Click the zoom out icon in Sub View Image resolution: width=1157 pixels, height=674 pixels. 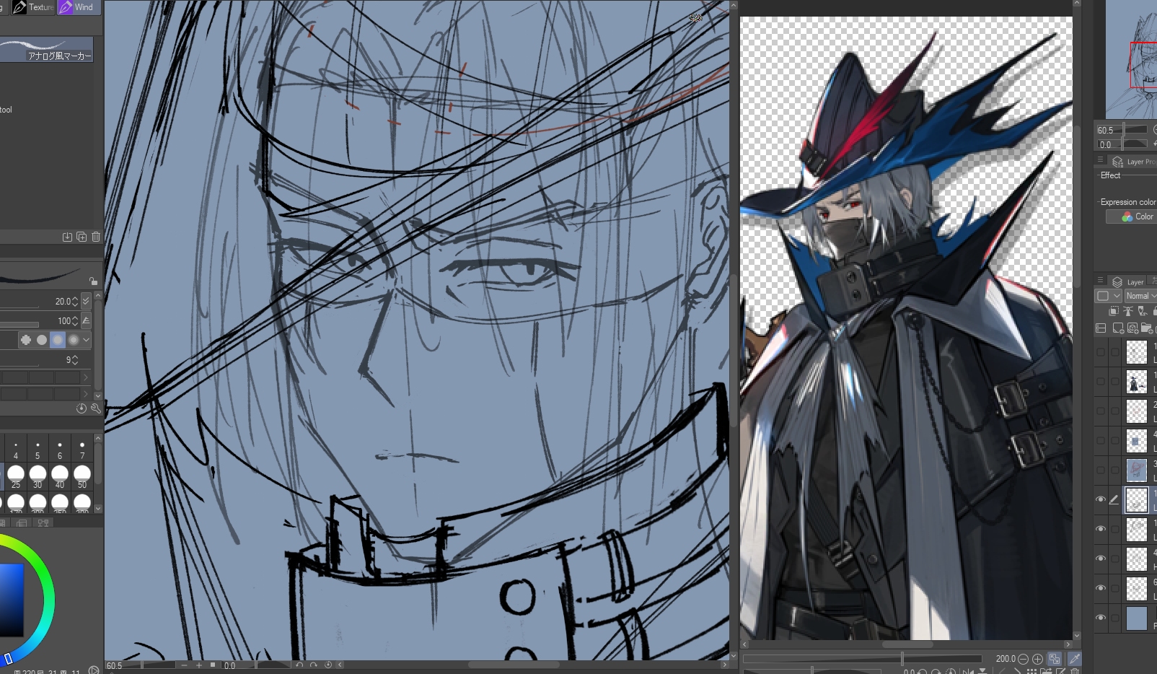coord(1023,659)
